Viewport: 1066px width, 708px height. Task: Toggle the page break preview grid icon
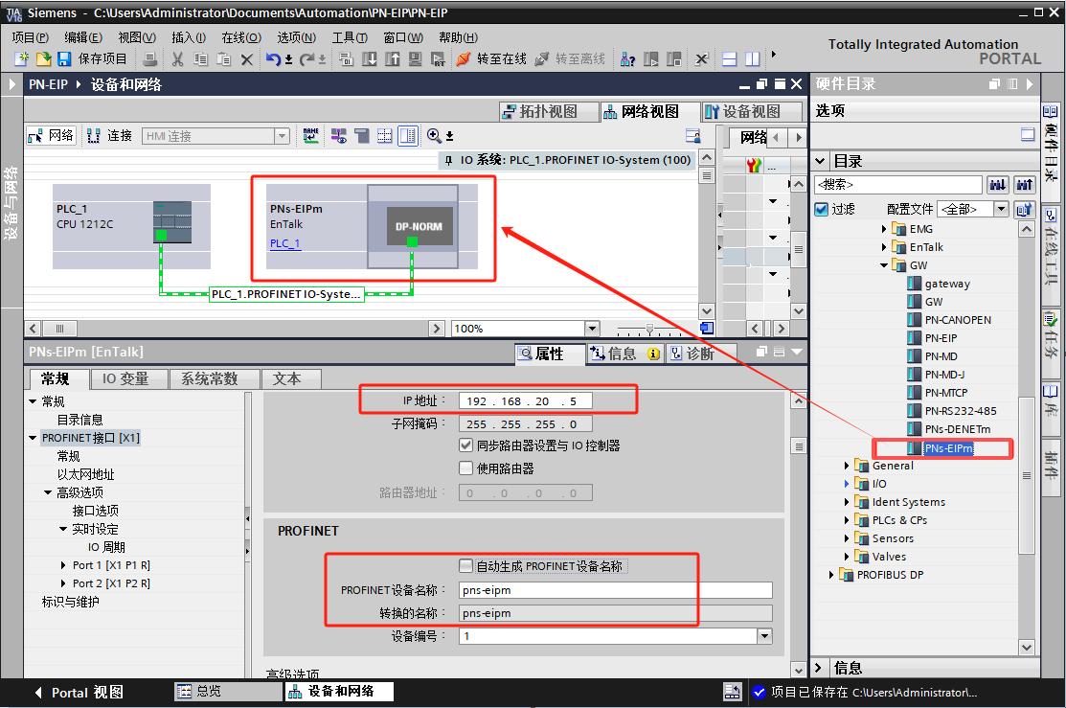pyautogui.click(x=384, y=134)
